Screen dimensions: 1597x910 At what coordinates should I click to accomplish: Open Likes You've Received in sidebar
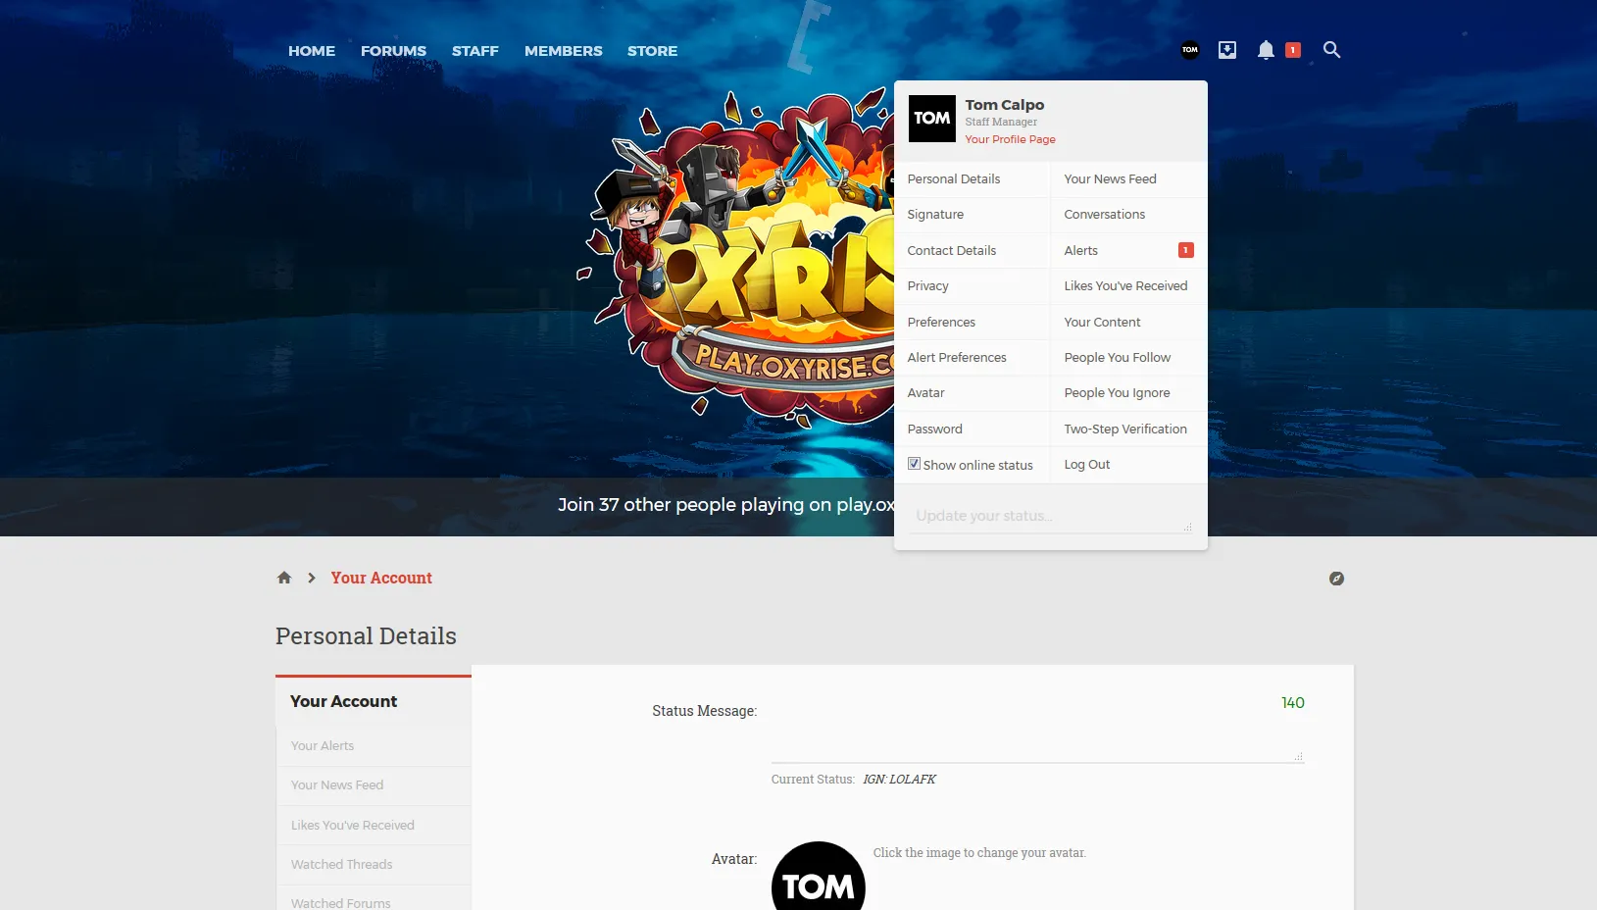(374, 826)
